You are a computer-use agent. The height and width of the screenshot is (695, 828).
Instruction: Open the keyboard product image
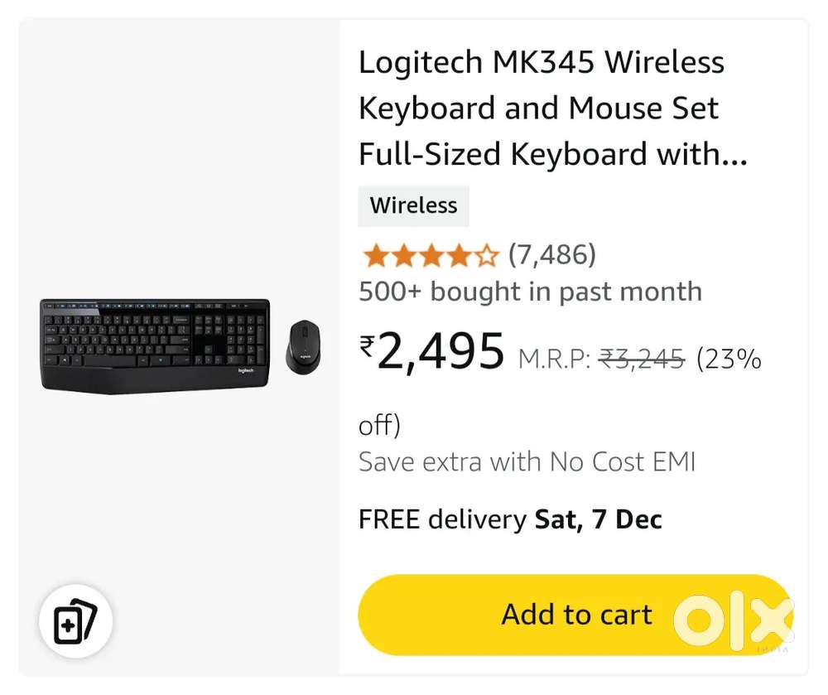155,345
